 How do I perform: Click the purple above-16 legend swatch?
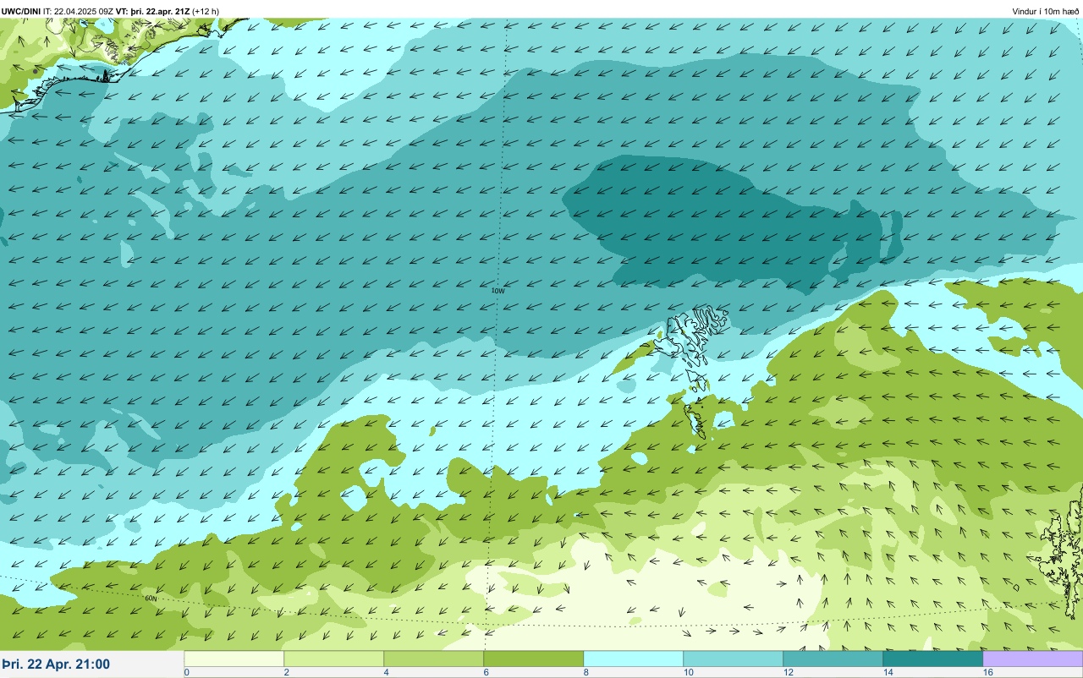pos(1032,659)
